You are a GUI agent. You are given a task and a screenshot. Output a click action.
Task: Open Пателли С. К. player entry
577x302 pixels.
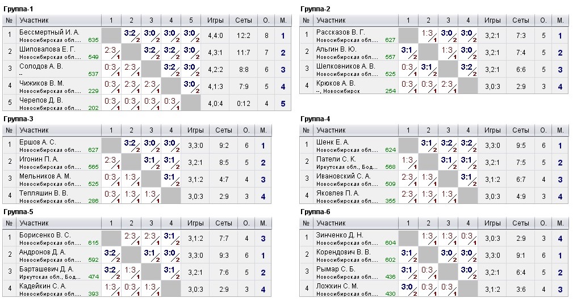[x=336, y=159]
